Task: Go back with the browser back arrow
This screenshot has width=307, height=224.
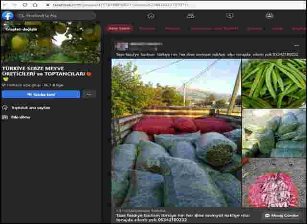Action: tap(4, 4)
